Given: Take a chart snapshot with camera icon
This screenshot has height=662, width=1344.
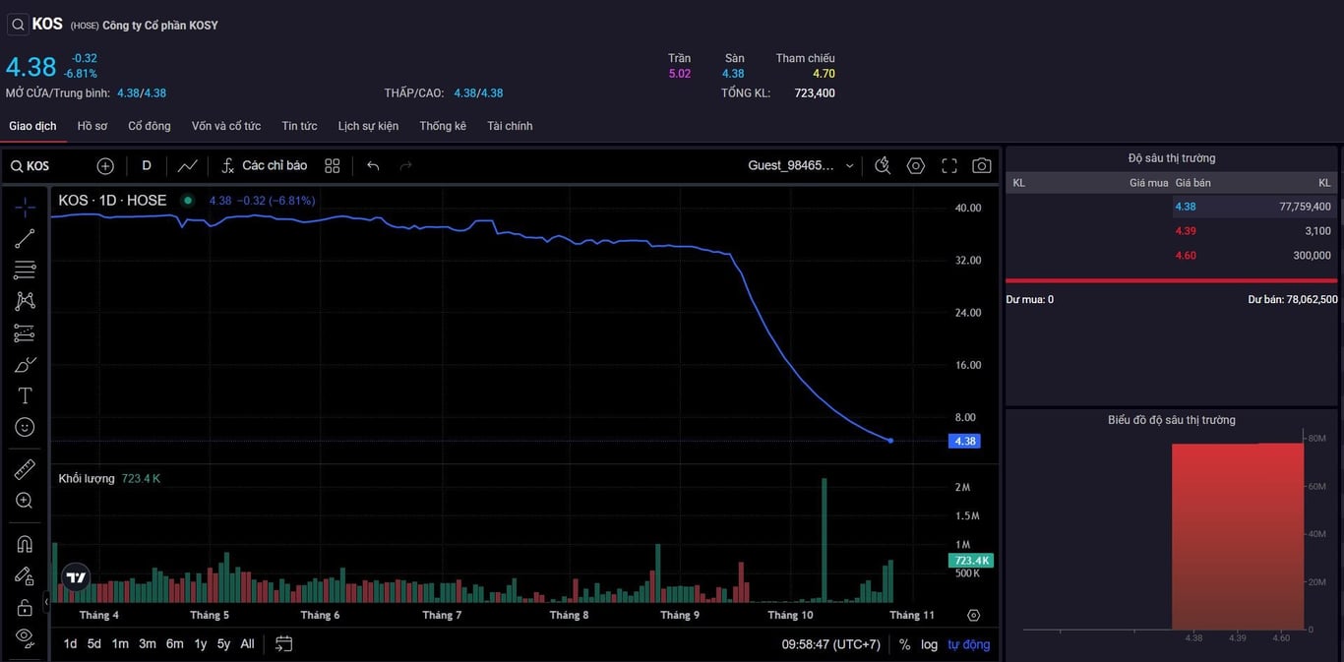Looking at the screenshot, I should [981, 165].
